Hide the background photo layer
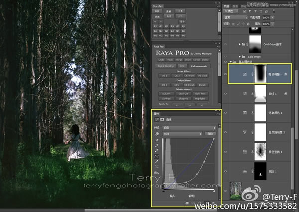 tap(225, 191)
